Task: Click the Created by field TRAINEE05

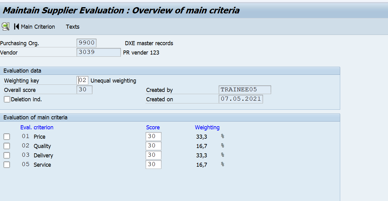Action: pos(245,90)
